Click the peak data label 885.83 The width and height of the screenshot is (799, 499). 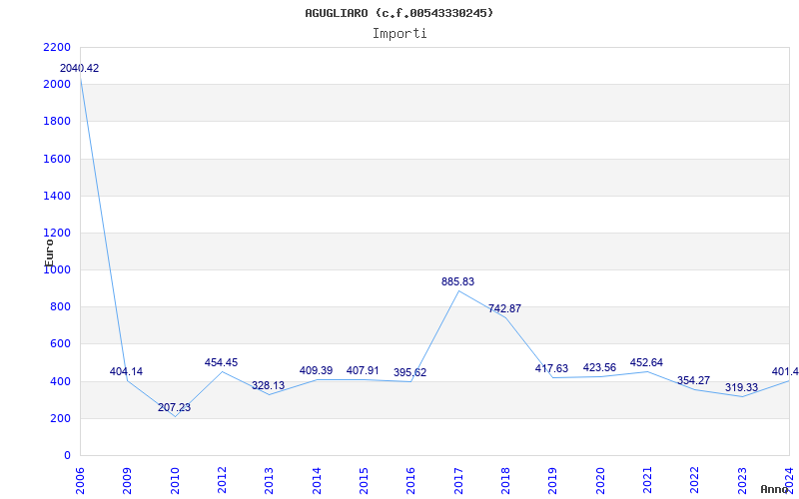click(457, 281)
